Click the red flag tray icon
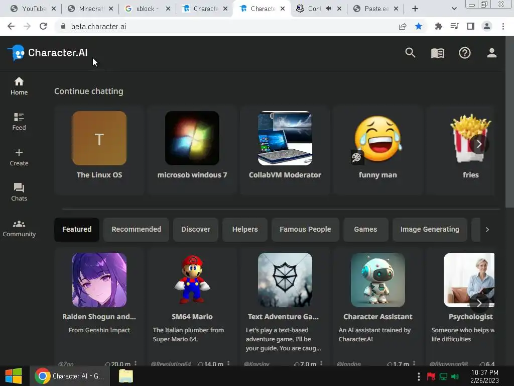This screenshot has width=514, height=386. tap(431, 376)
